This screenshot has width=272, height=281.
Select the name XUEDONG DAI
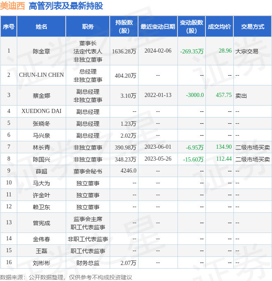click(41, 111)
